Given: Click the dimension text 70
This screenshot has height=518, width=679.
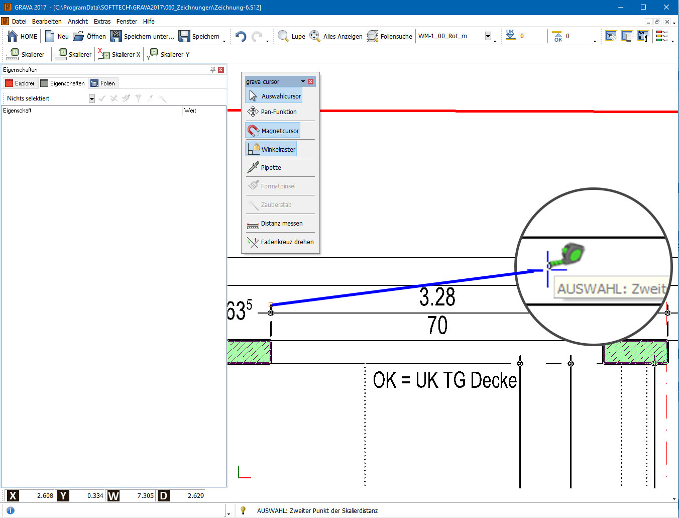Looking at the screenshot, I should point(437,325).
